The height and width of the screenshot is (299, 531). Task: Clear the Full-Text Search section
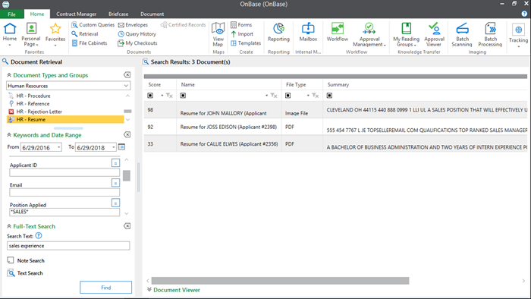coord(127,226)
